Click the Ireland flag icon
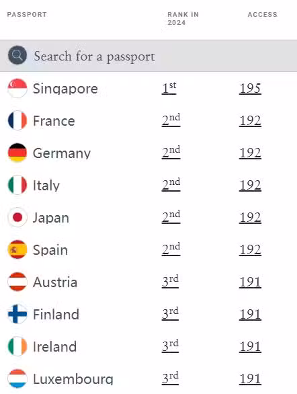 click(17, 346)
